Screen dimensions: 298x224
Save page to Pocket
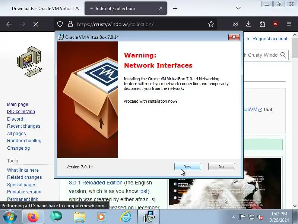tap(235, 24)
